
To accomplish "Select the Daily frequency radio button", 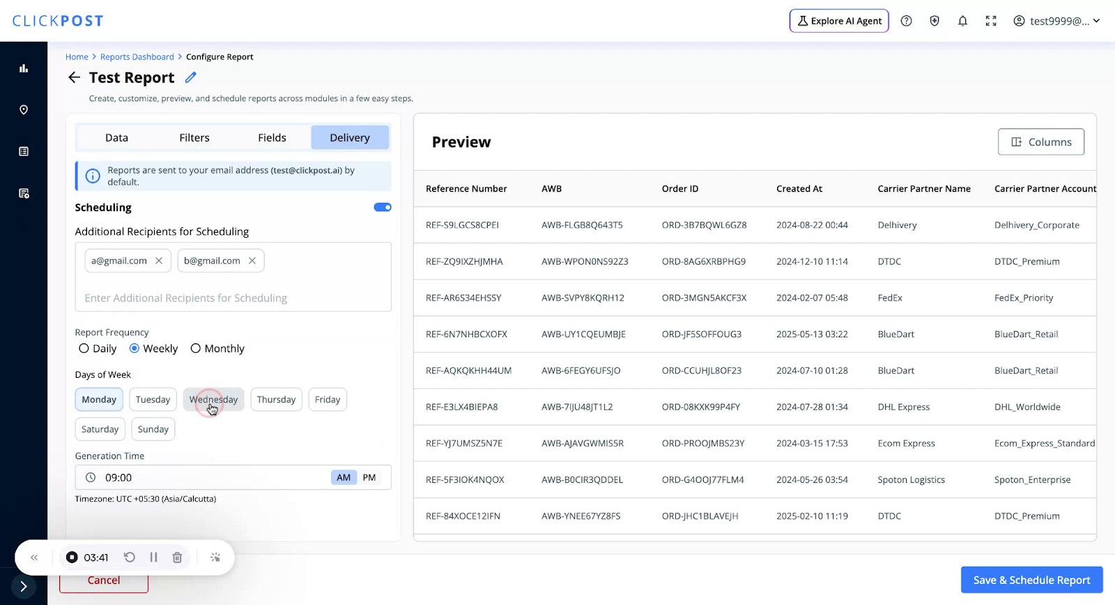I will tap(84, 349).
